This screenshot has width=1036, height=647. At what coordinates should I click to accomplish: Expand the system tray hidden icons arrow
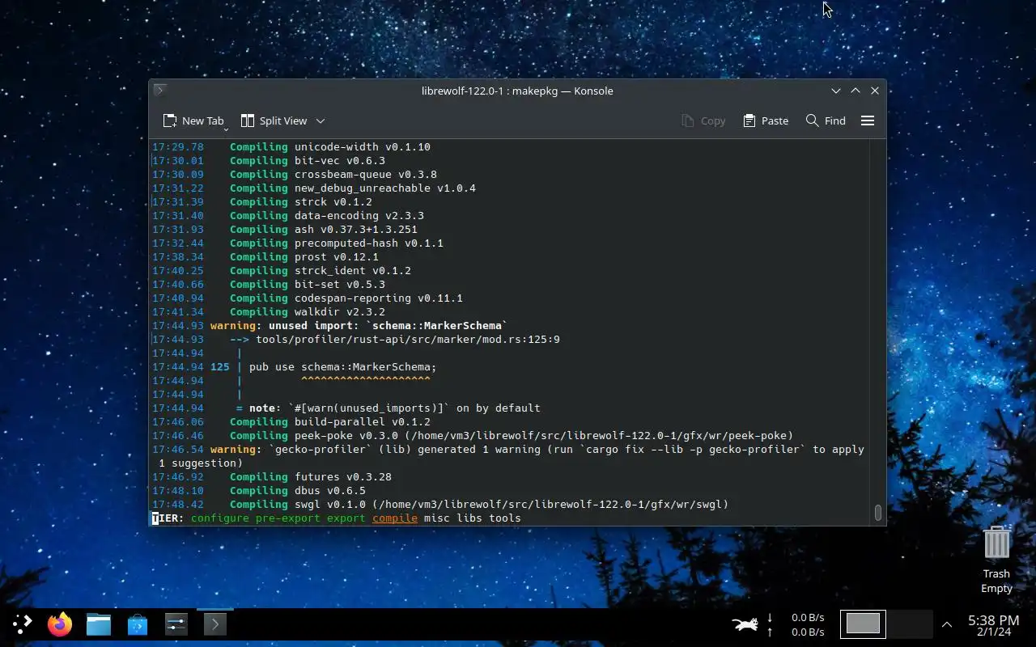click(946, 624)
